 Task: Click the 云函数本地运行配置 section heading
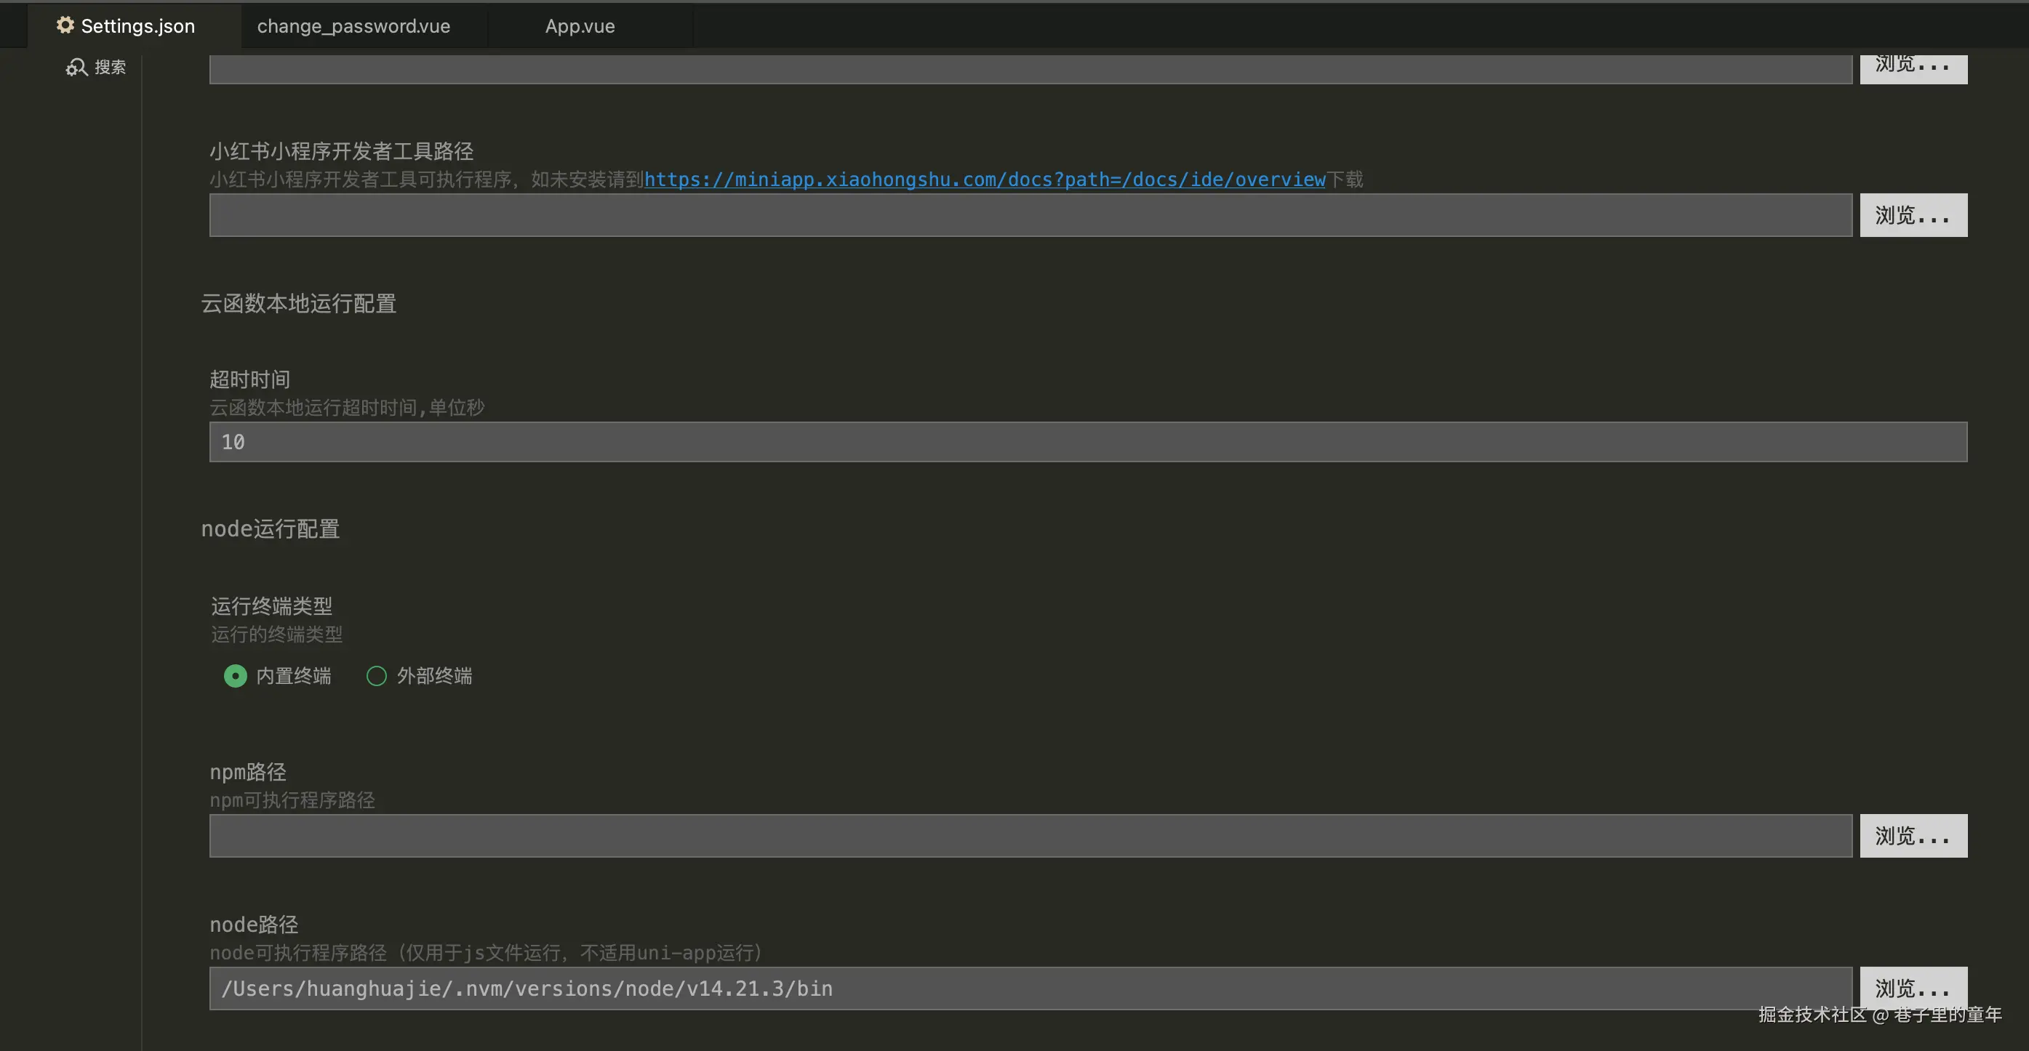(298, 303)
